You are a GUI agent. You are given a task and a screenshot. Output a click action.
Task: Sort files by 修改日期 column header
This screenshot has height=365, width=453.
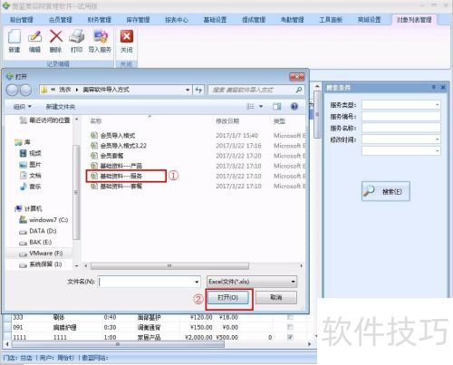coord(227,121)
